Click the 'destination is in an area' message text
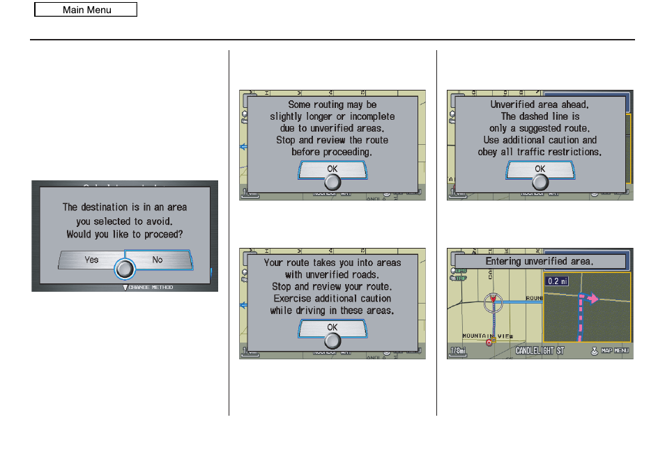Viewport: 665px width, 454px height. [x=125, y=207]
